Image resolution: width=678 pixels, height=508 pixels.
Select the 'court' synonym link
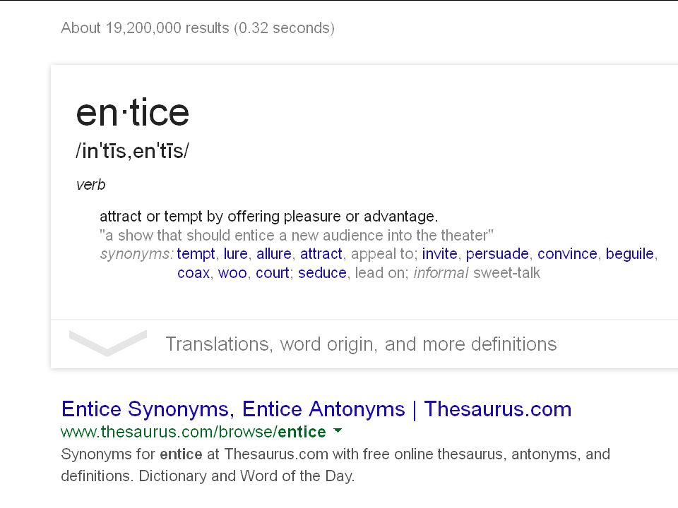click(x=273, y=273)
